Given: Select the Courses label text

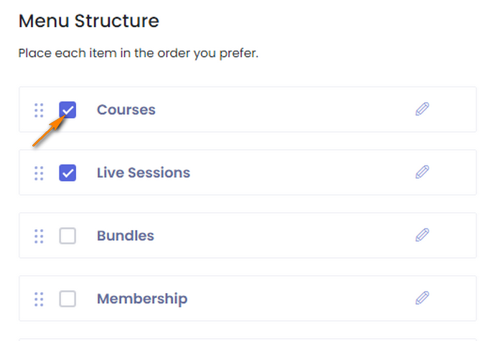Looking at the screenshot, I should pyautogui.click(x=126, y=110).
